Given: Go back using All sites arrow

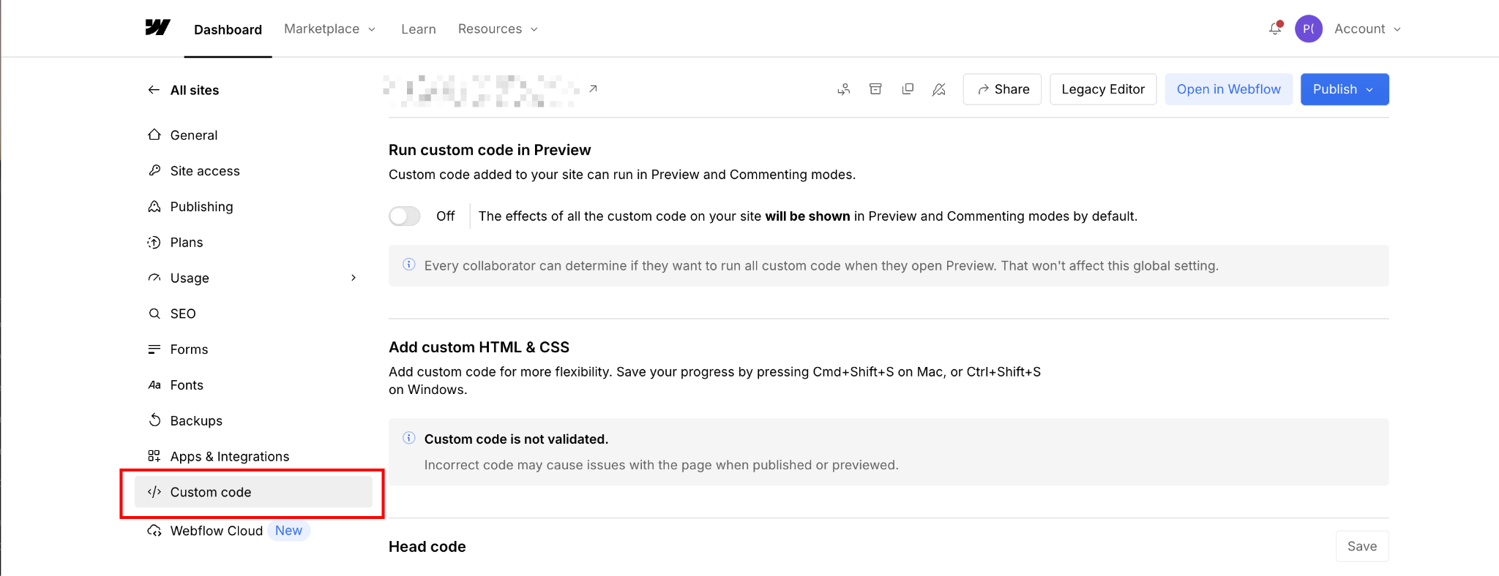Looking at the screenshot, I should [154, 90].
